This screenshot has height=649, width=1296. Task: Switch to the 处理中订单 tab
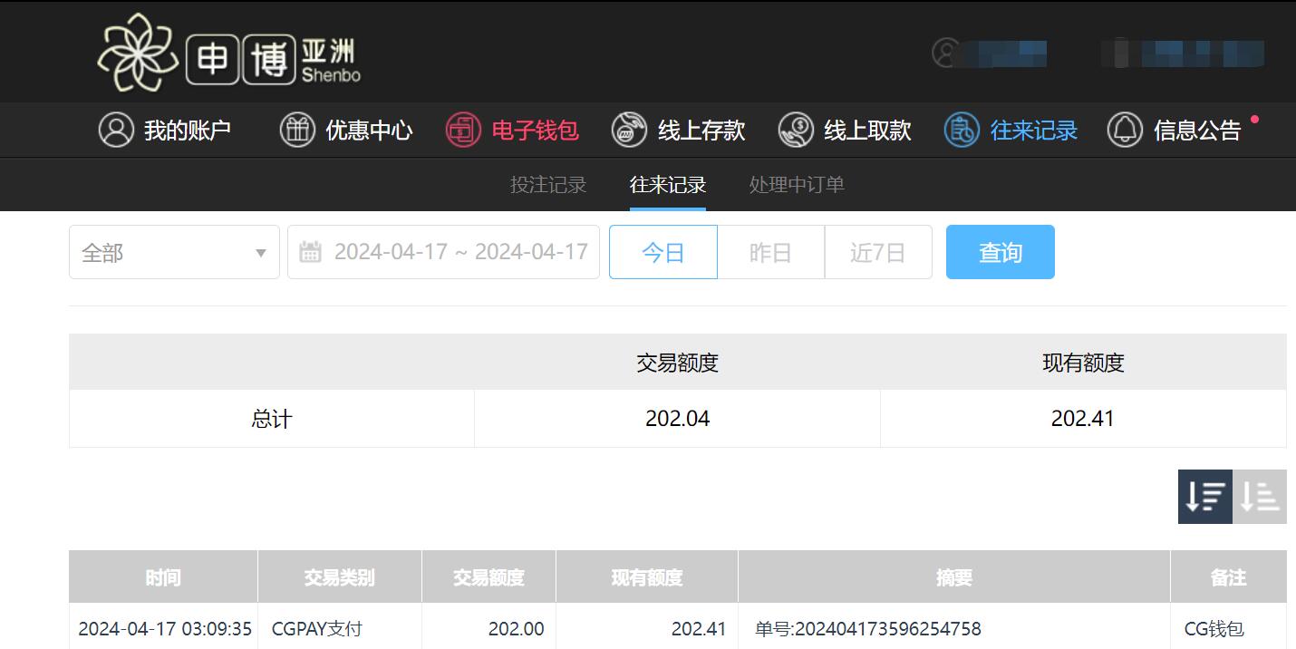click(797, 185)
